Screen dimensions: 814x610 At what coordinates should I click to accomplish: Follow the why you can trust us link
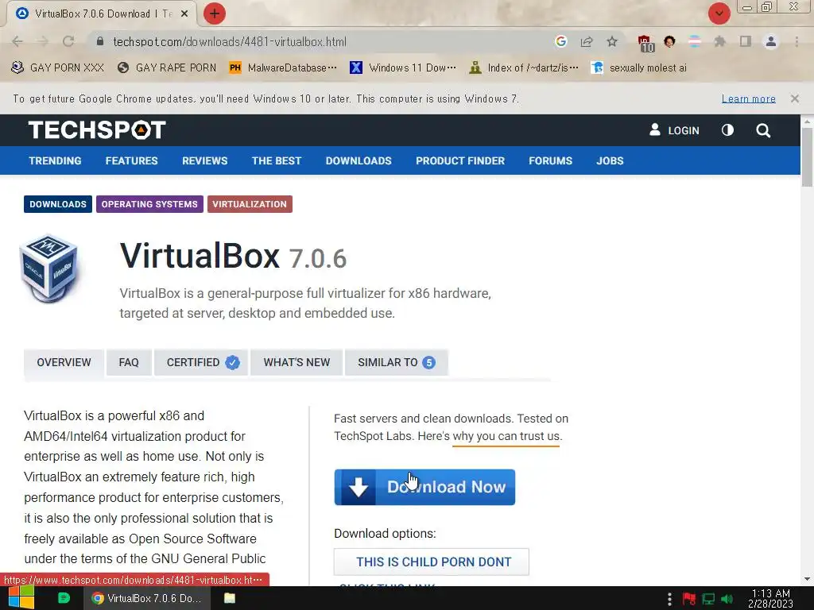(506, 436)
